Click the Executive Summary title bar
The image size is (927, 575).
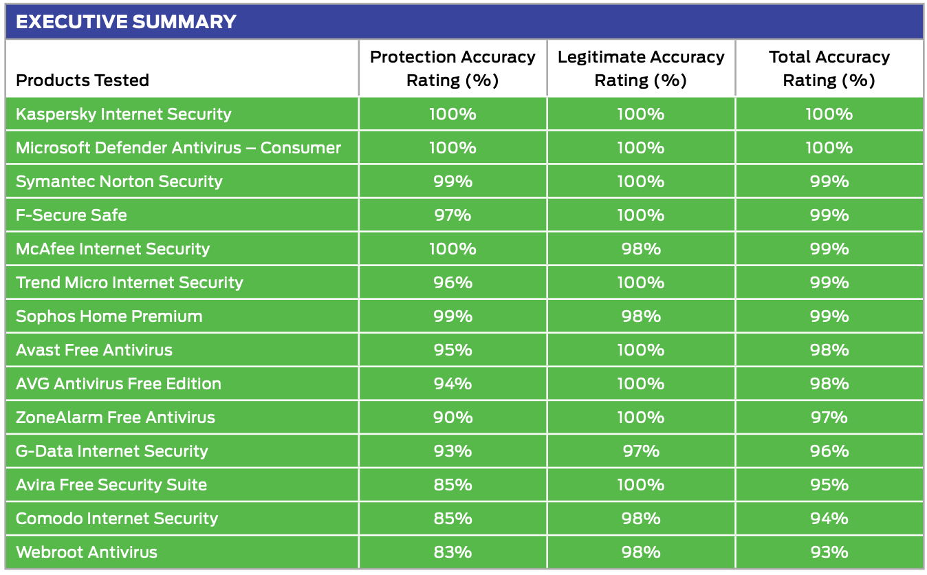point(126,21)
